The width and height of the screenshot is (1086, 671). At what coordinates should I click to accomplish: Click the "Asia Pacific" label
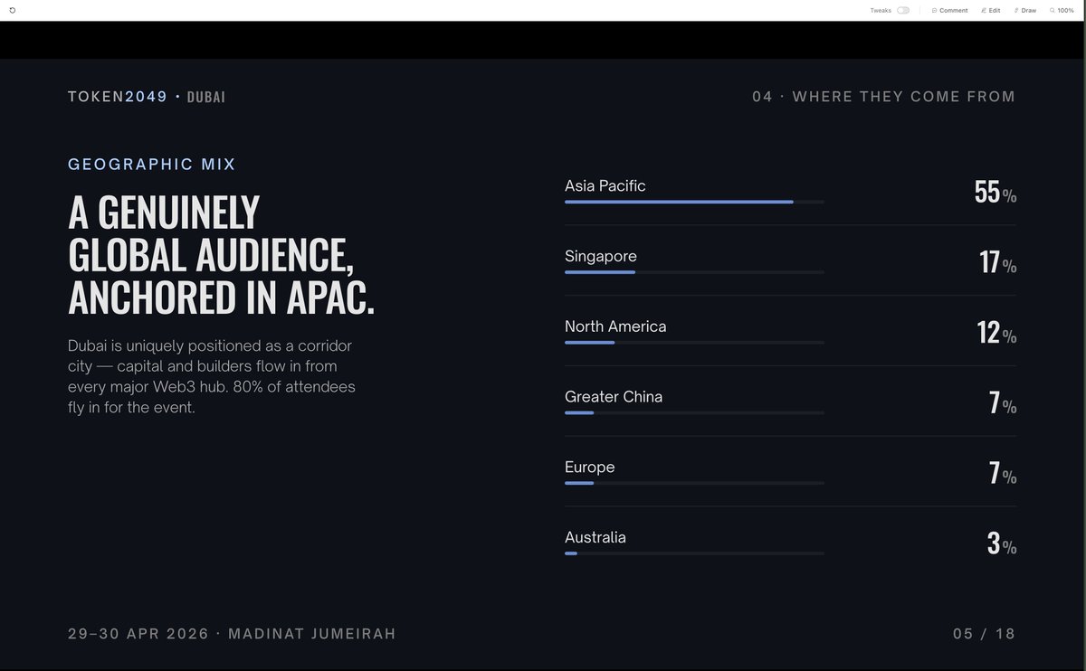pos(605,185)
